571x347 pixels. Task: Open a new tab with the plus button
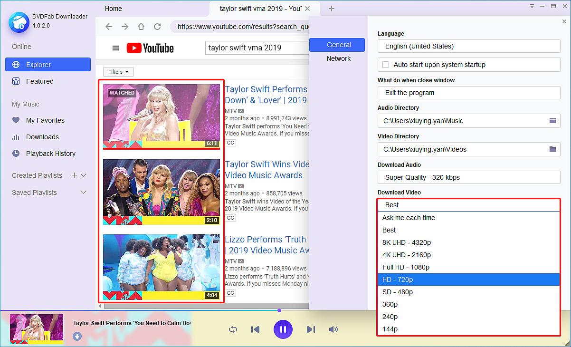332,9
